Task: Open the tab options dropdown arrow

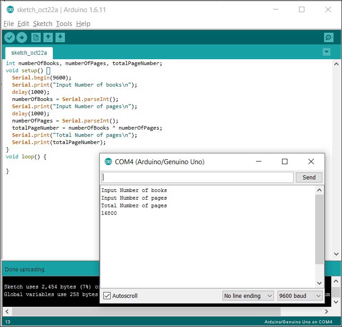Action: (x=326, y=52)
